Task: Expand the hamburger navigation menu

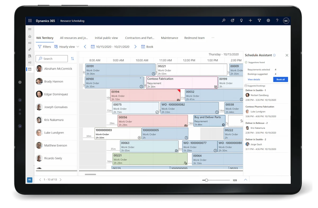Action: click(x=30, y=29)
